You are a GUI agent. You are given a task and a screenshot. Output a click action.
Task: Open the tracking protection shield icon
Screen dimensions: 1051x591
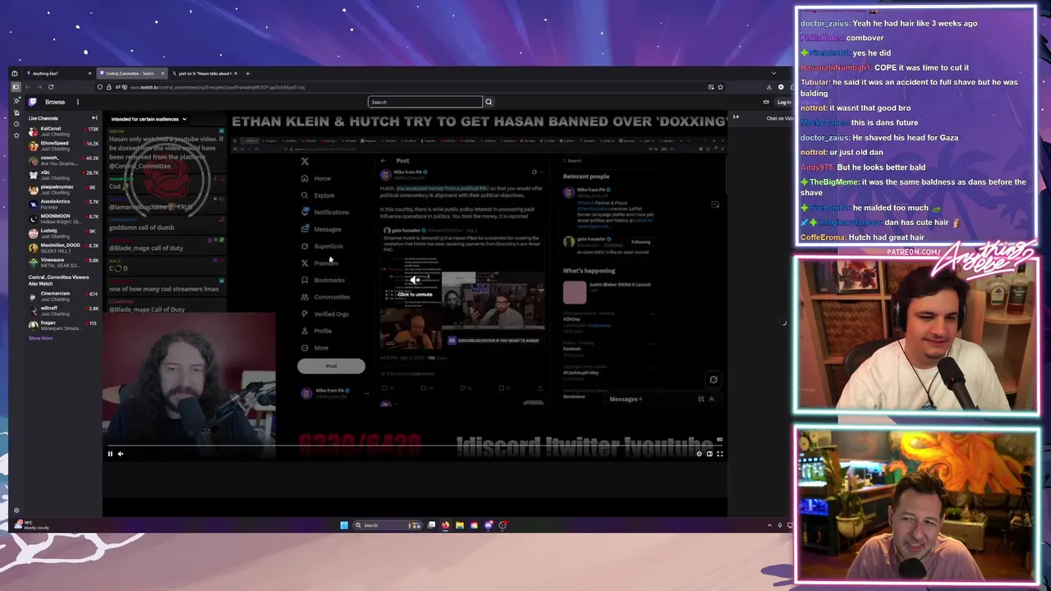[100, 87]
